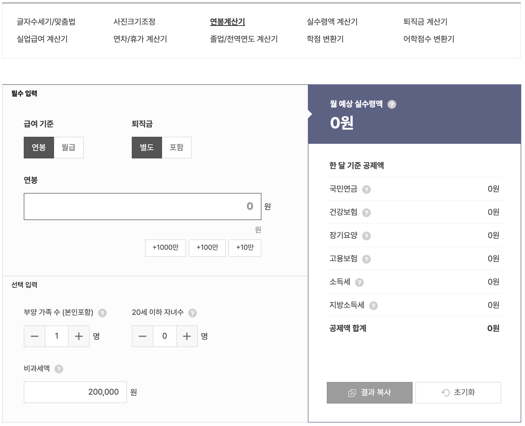Increase dependent family count with plus

[x=79, y=336]
